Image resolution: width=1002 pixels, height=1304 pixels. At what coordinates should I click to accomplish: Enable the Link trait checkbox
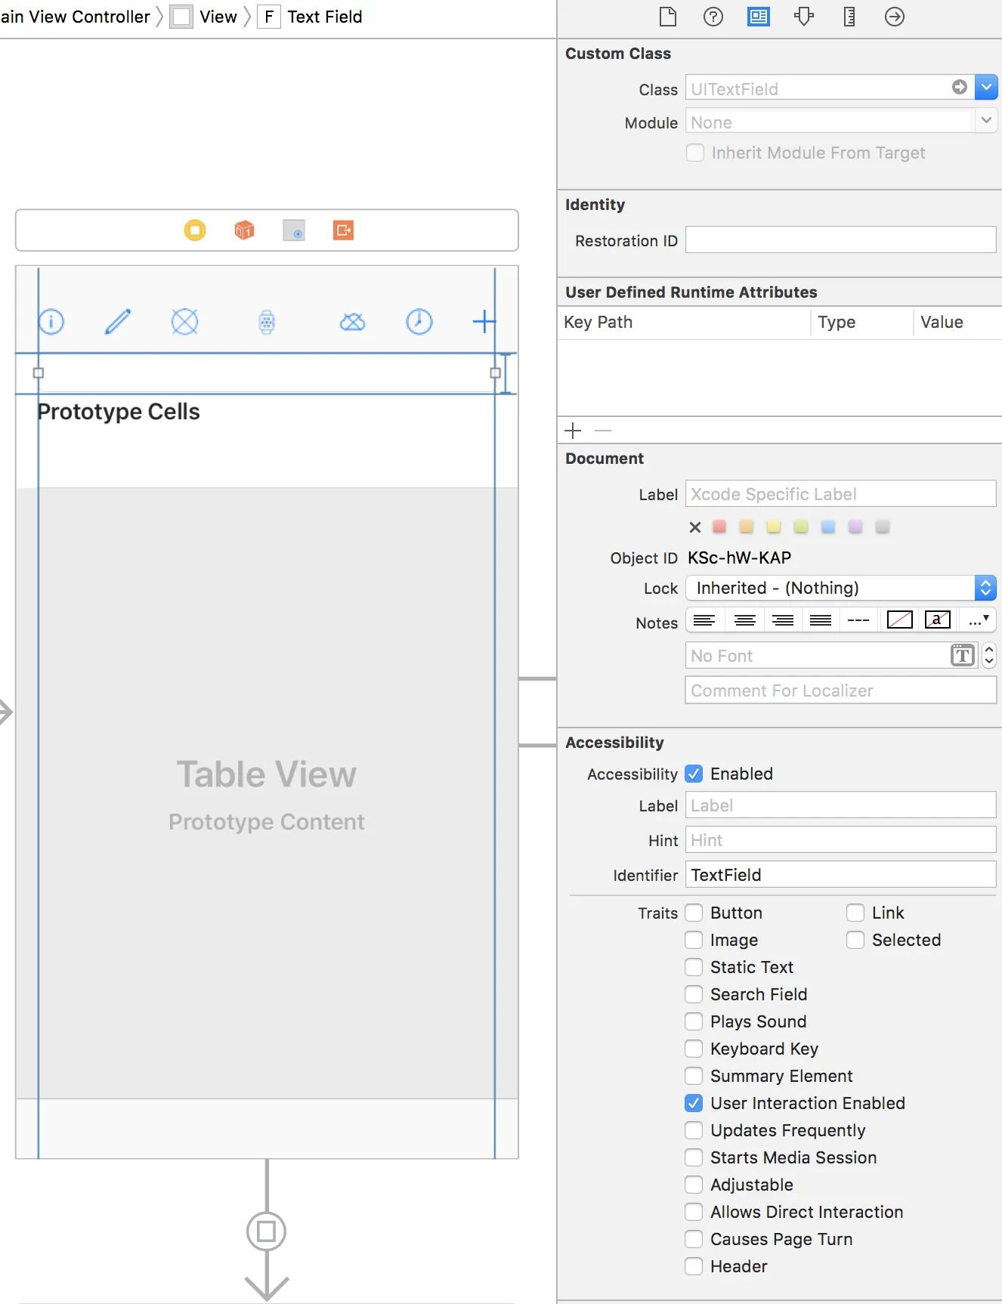tap(855, 913)
